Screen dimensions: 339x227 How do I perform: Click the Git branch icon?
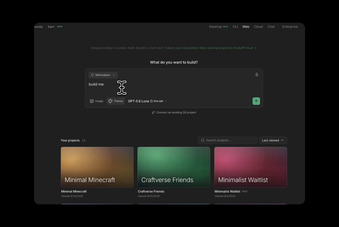(153, 113)
